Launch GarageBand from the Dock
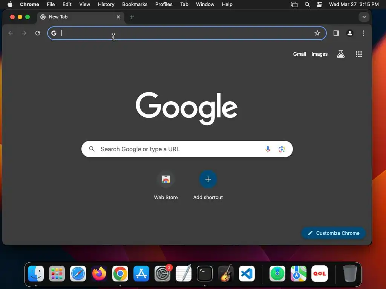Viewport: 386px width, 289px height. [226, 274]
